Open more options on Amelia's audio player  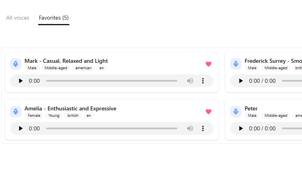(203, 128)
